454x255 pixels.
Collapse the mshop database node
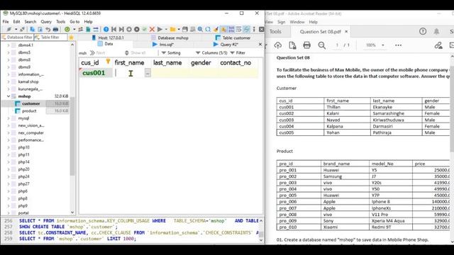(9, 96)
